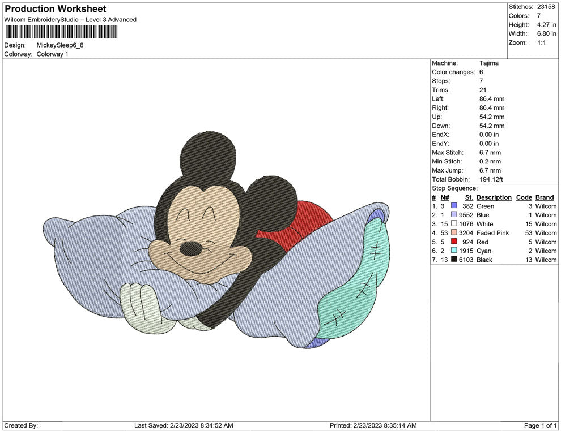Click the Cyan color swatch for stop 6
This screenshot has width=561, height=431.
pyautogui.click(x=453, y=251)
